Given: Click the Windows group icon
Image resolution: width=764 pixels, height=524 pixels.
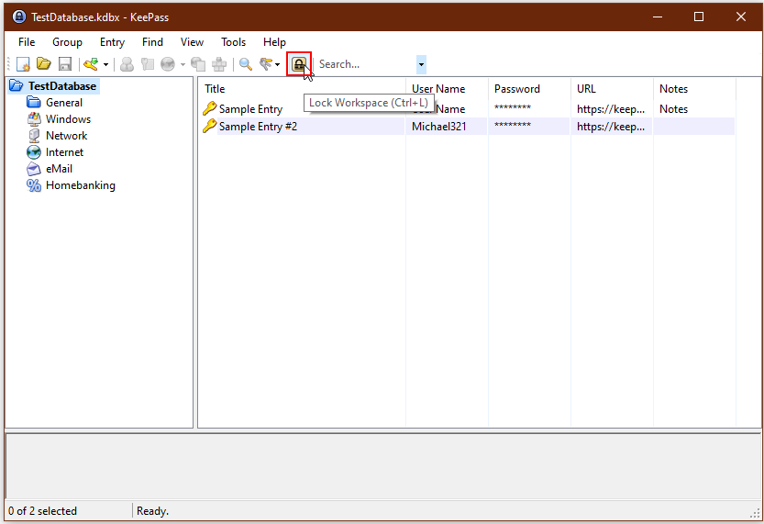Looking at the screenshot, I should click(x=34, y=119).
